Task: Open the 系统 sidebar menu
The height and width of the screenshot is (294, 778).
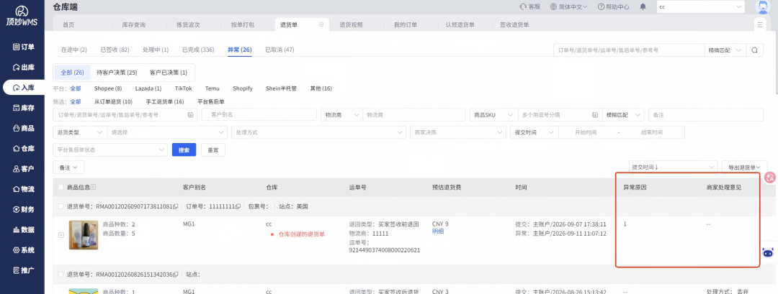Action: coord(23,250)
